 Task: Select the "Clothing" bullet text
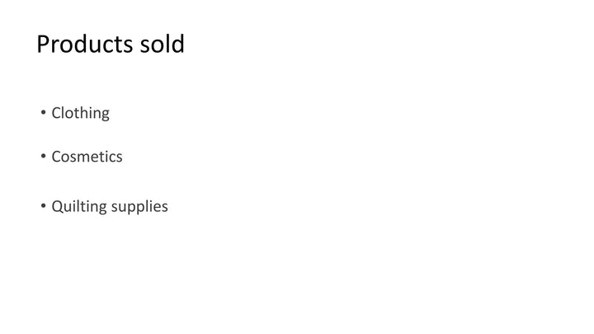coord(80,113)
